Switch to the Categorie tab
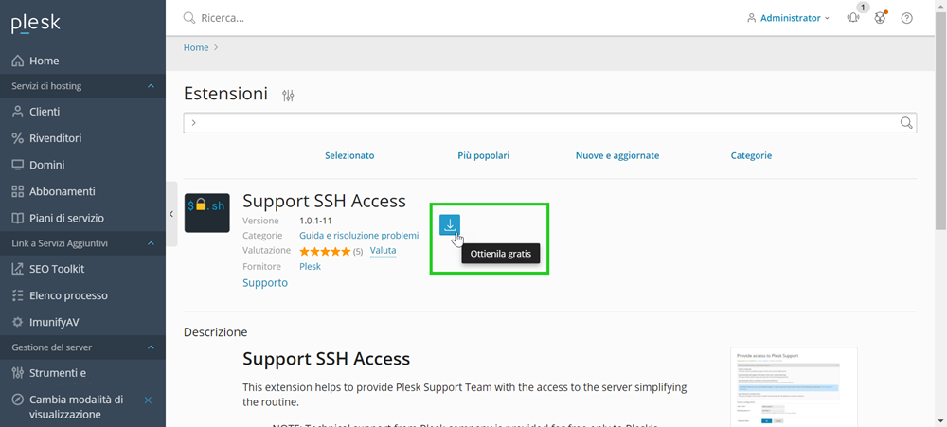Image resolution: width=947 pixels, height=427 pixels. [751, 156]
